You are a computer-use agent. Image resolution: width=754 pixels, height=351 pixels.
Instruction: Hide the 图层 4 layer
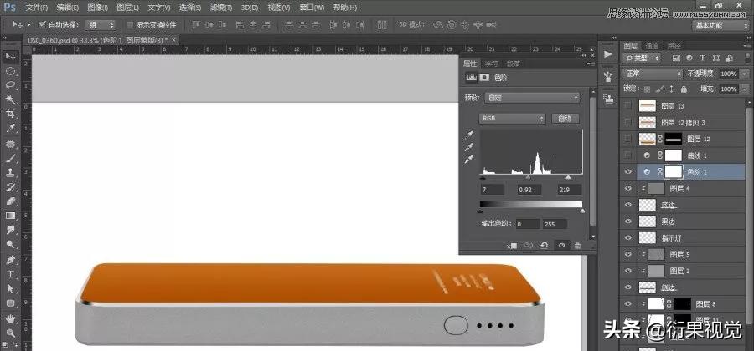click(x=629, y=189)
